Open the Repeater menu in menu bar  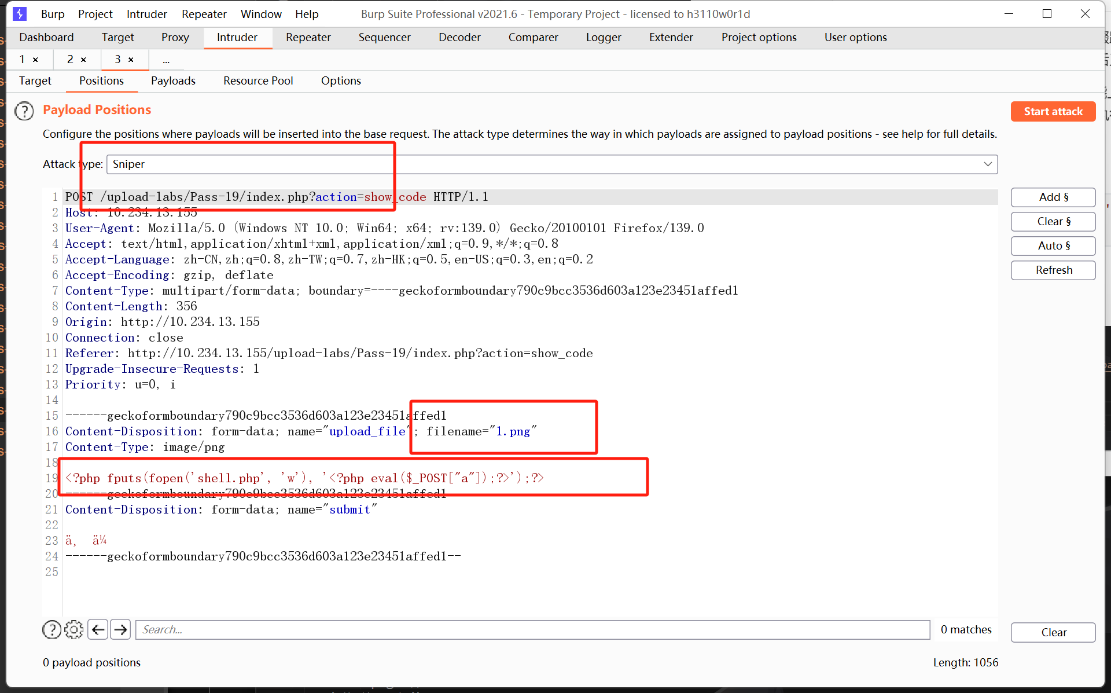[204, 14]
